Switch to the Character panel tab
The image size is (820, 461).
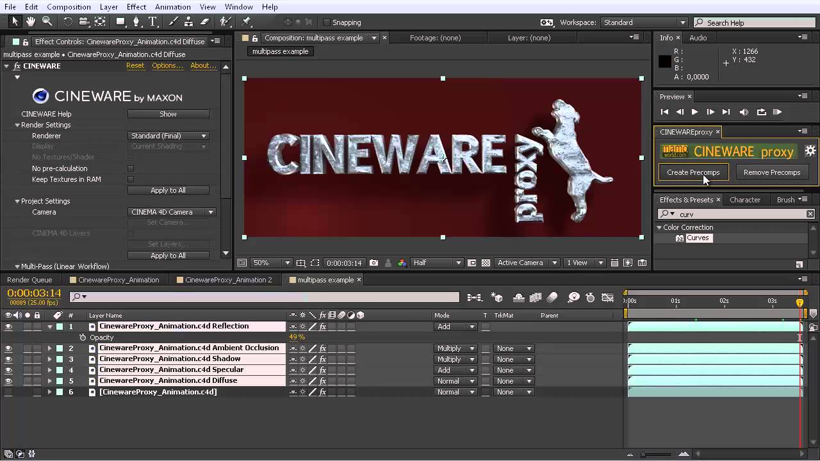745,200
